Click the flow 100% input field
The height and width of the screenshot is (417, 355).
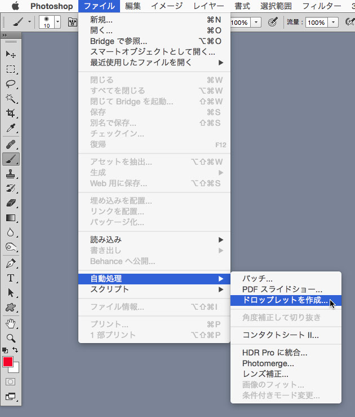pos(317,23)
